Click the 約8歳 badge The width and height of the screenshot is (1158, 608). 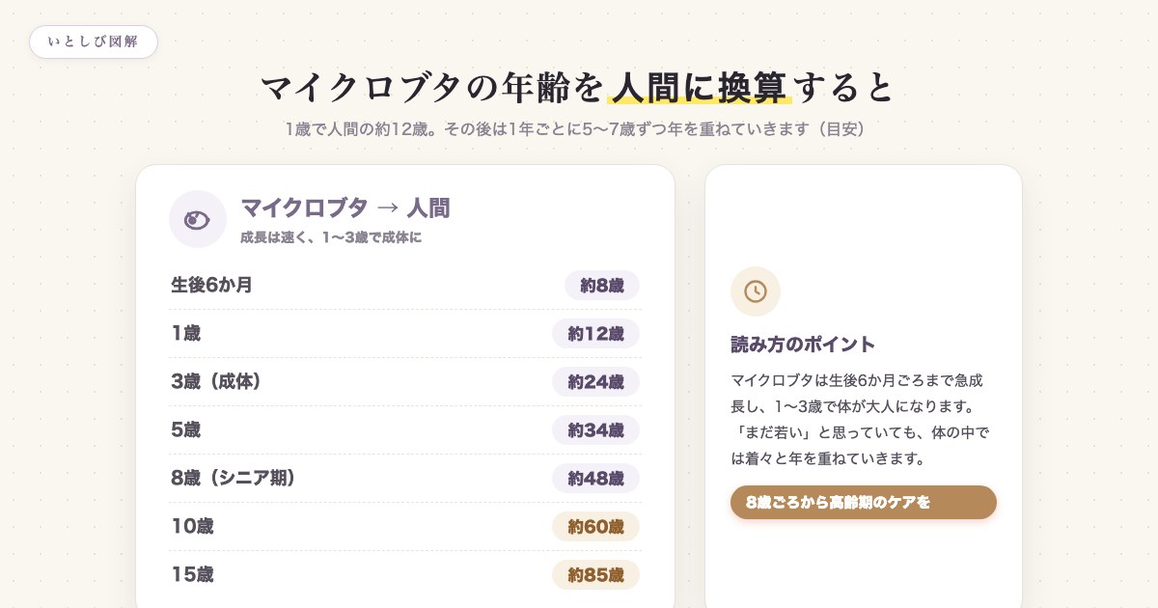602,285
